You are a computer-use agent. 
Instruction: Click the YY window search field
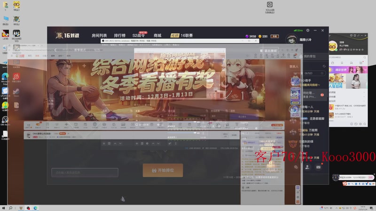(x=347, y=57)
